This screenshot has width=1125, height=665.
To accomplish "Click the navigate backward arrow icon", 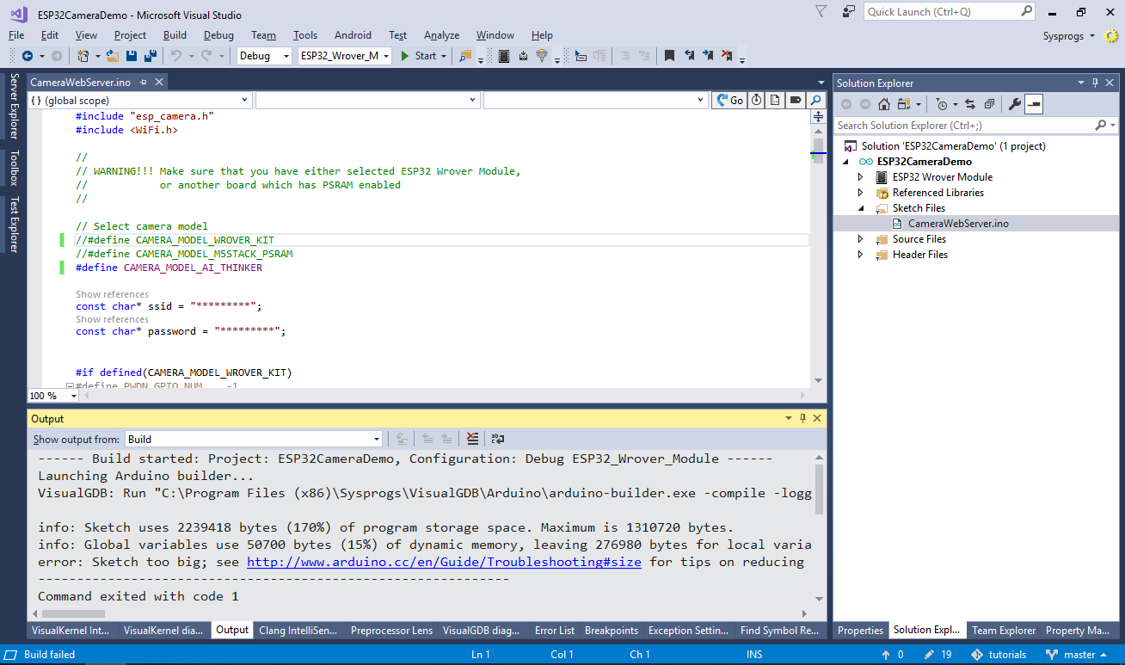I will click(x=28, y=56).
